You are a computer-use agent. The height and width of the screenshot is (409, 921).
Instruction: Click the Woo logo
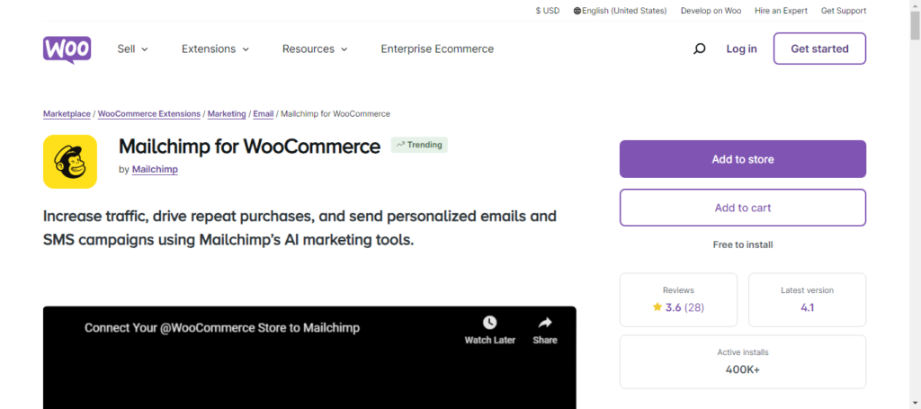click(67, 49)
